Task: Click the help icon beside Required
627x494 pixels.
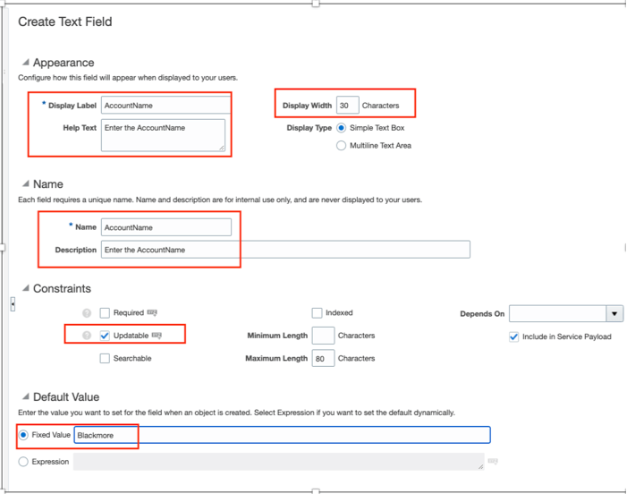Action: click(x=87, y=313)
